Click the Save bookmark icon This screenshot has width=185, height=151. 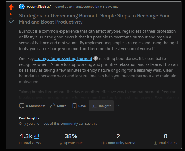[x=74, y=106]
